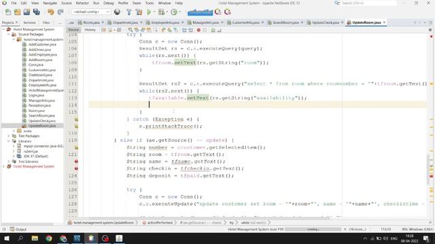Viewport: 435px width, 244px height.
Task: Open the Output window icon
Action: pyautogui.click(x=12, y=229)
